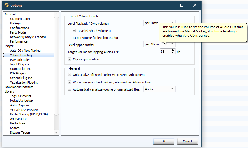Enable Level Playback volume to checkbox
The image size is (248, 148).
[74, 31]
